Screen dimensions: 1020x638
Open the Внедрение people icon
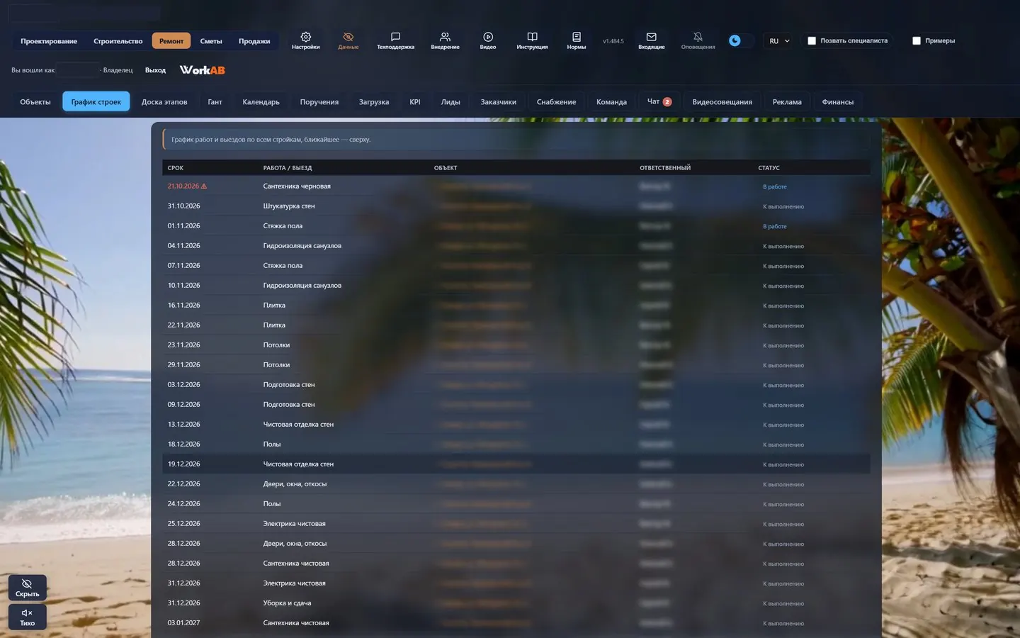pyautogui.click(x=445, y=40)
